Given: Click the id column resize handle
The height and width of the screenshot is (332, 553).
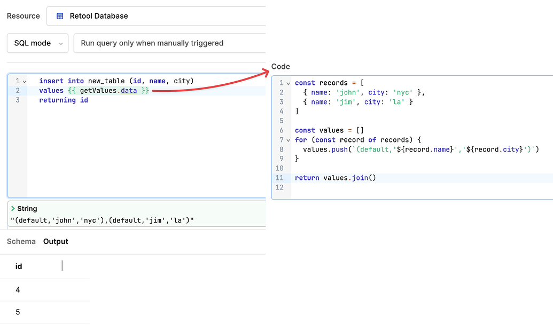Looking at the screenshot, I should 63,266.
